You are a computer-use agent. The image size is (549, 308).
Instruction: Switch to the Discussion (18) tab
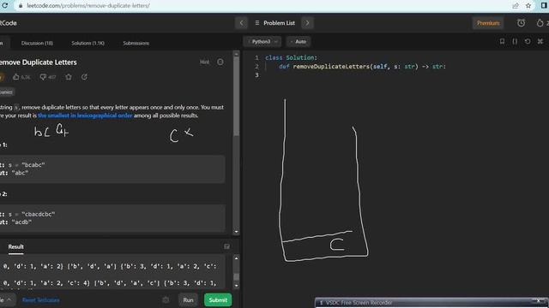pyautogui.click(x=37, y=43)
